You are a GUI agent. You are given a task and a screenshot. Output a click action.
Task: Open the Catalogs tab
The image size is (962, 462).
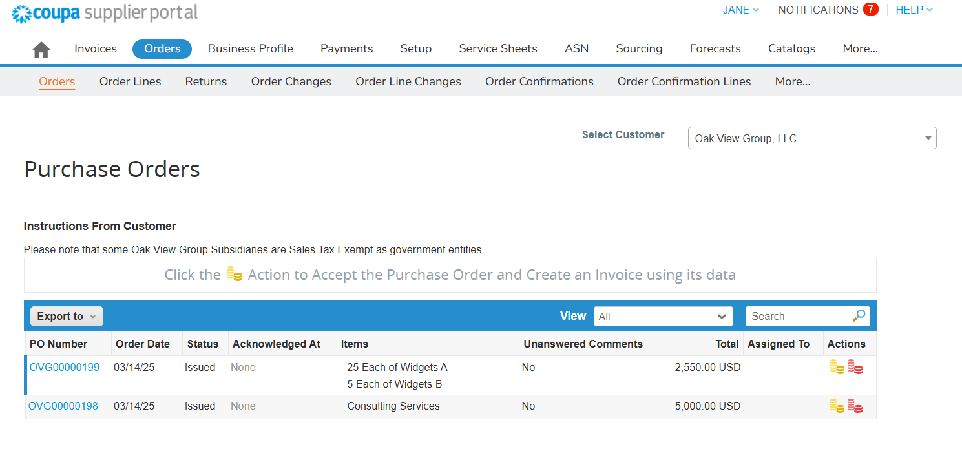(791, 48)
